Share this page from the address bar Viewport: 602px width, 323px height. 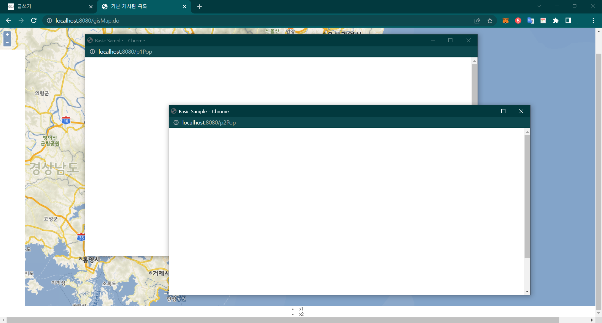click(477, 21)
